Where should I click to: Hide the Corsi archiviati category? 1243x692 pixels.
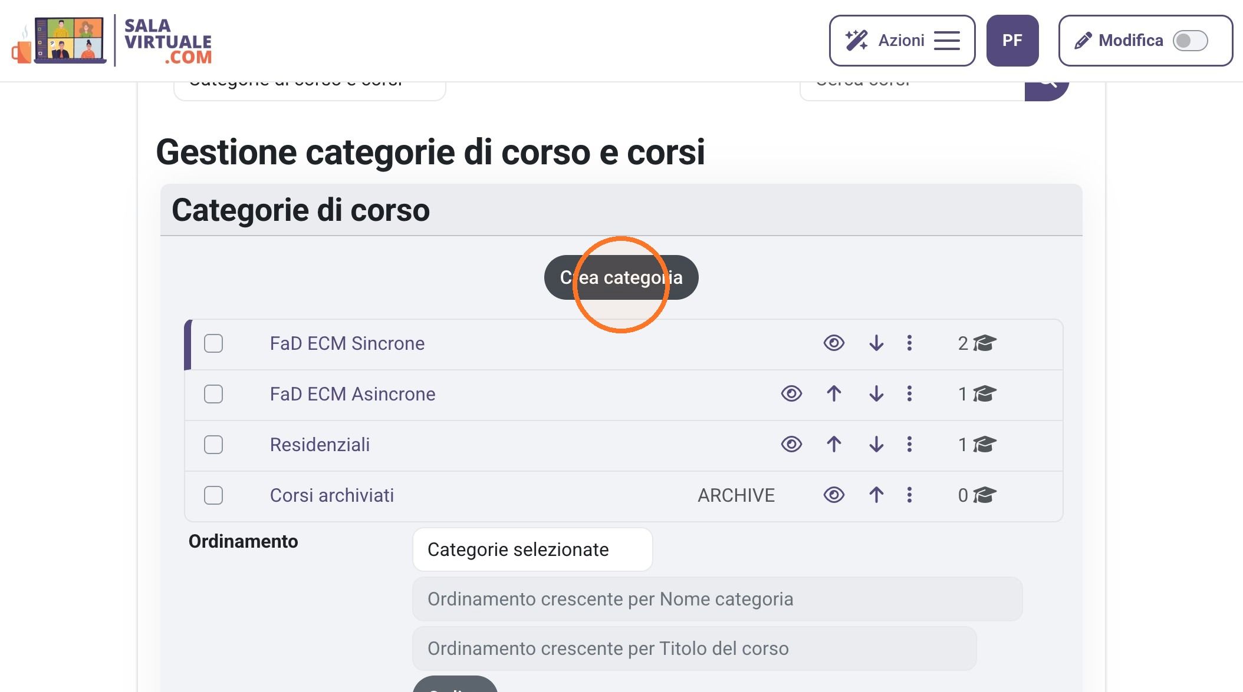(834, 495)
